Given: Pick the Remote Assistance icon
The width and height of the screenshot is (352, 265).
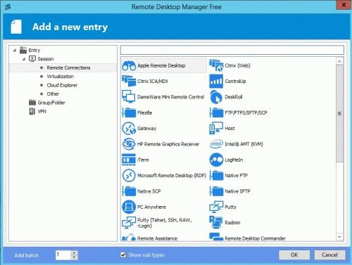Looking at the screenshot, I should [129, 237].
